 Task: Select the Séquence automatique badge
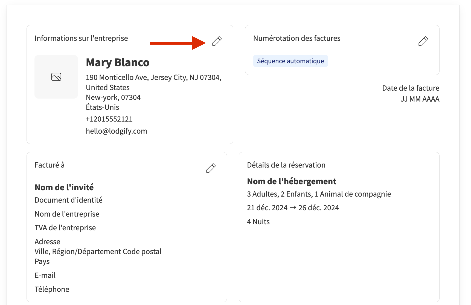click(290, 61)
